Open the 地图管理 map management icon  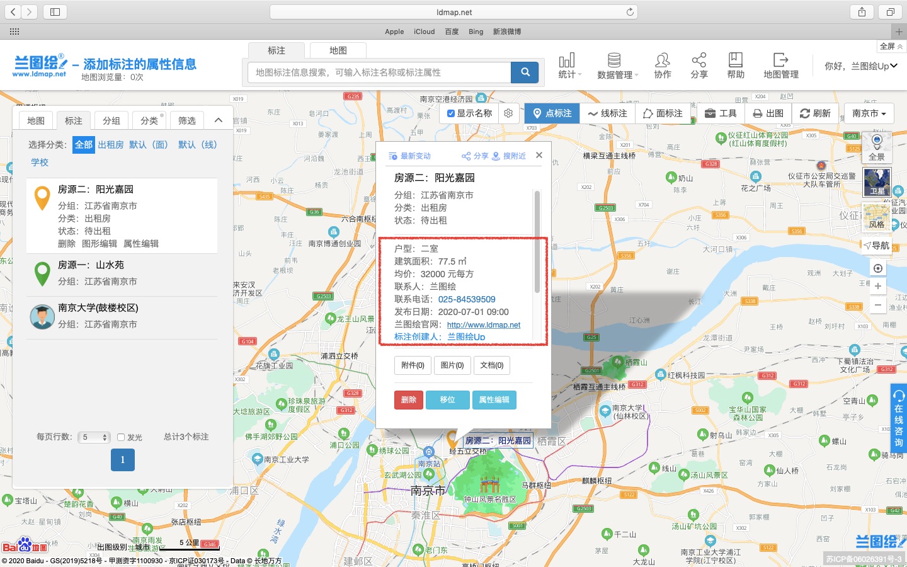pyautogui.click(x=781, y=66)
